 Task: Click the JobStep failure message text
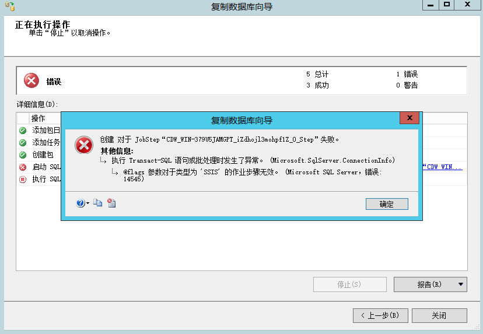(219, 139)
